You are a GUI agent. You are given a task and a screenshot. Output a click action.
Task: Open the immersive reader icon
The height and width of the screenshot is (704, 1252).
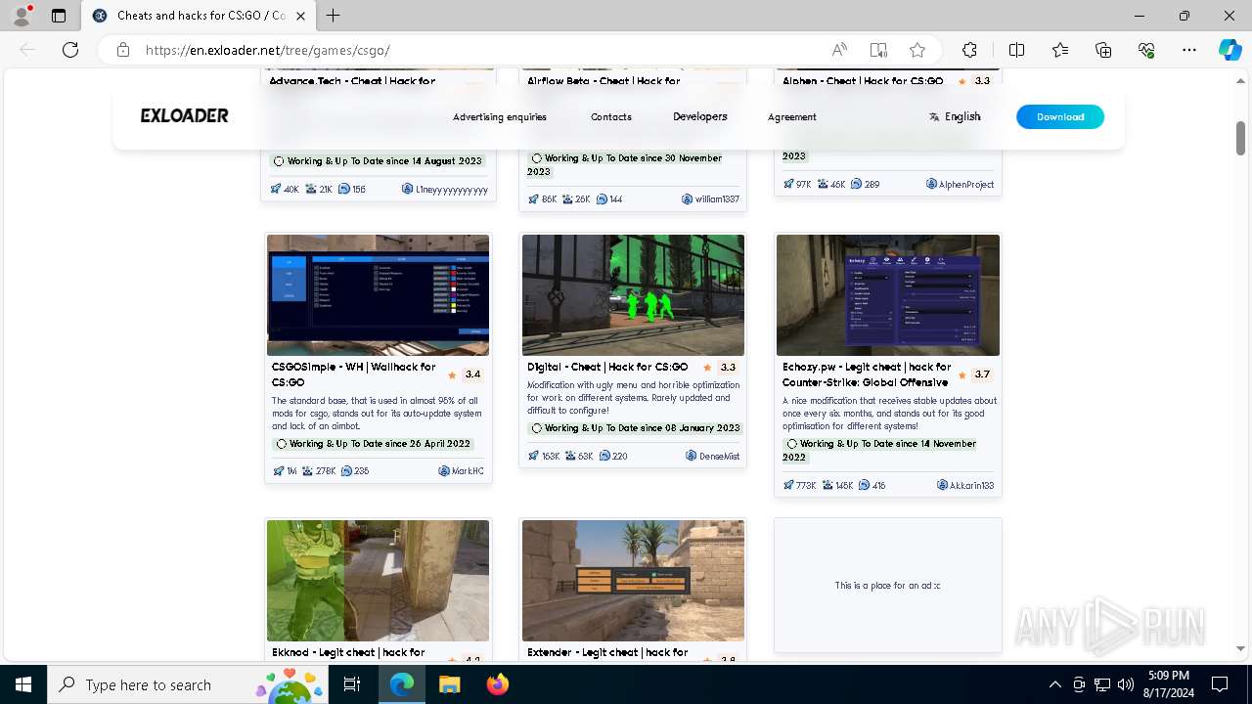coord(878,50)
